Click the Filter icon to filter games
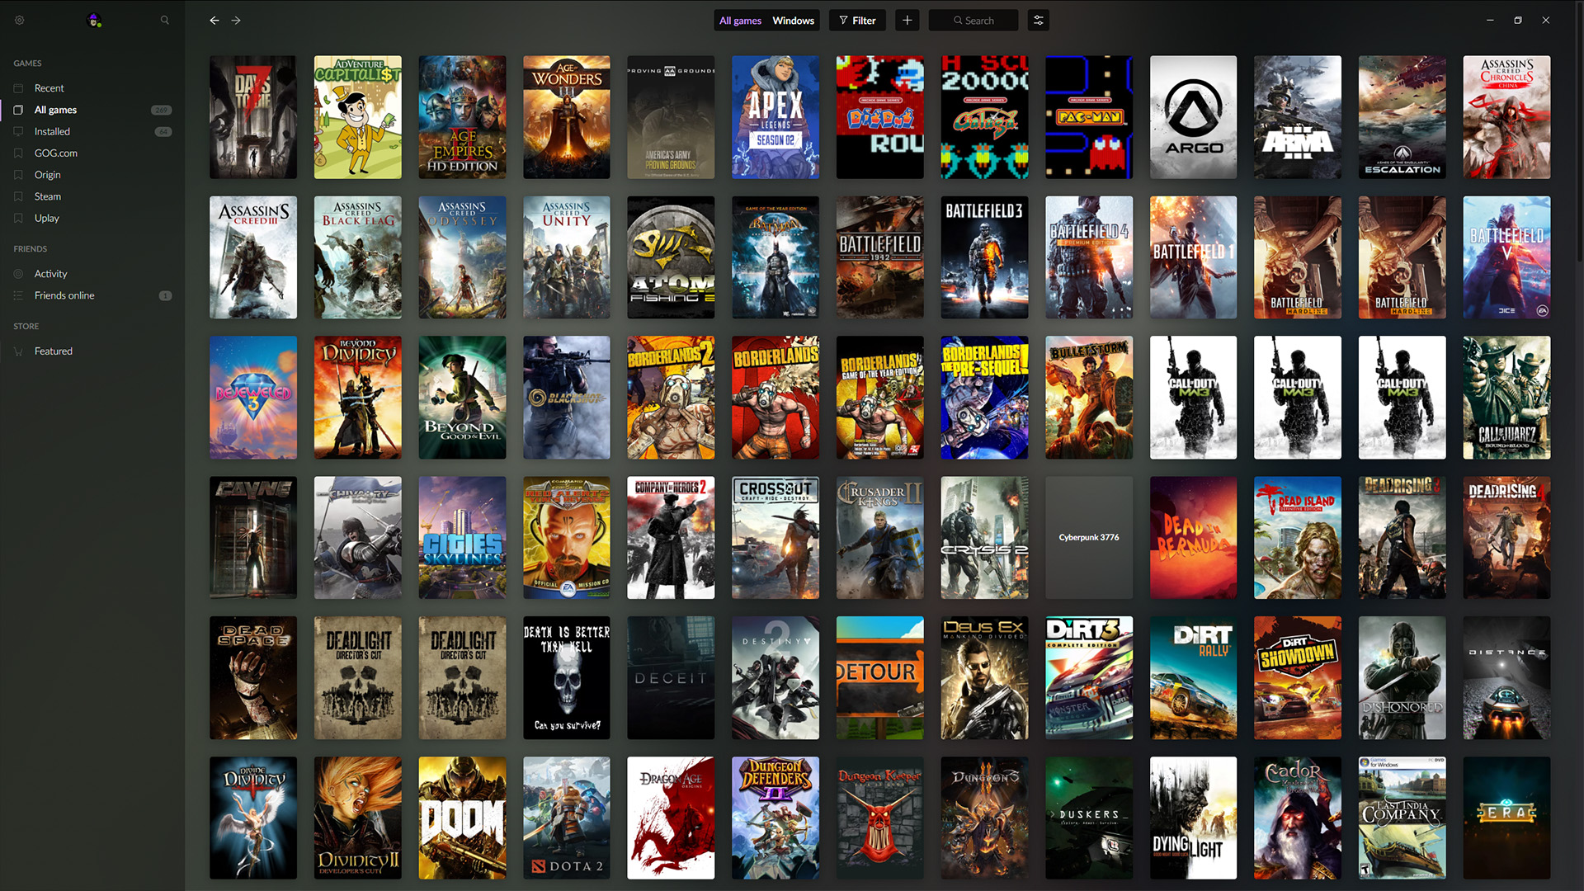The height and width of the screenshot is (891, 1584). click(x=857, y=20)
